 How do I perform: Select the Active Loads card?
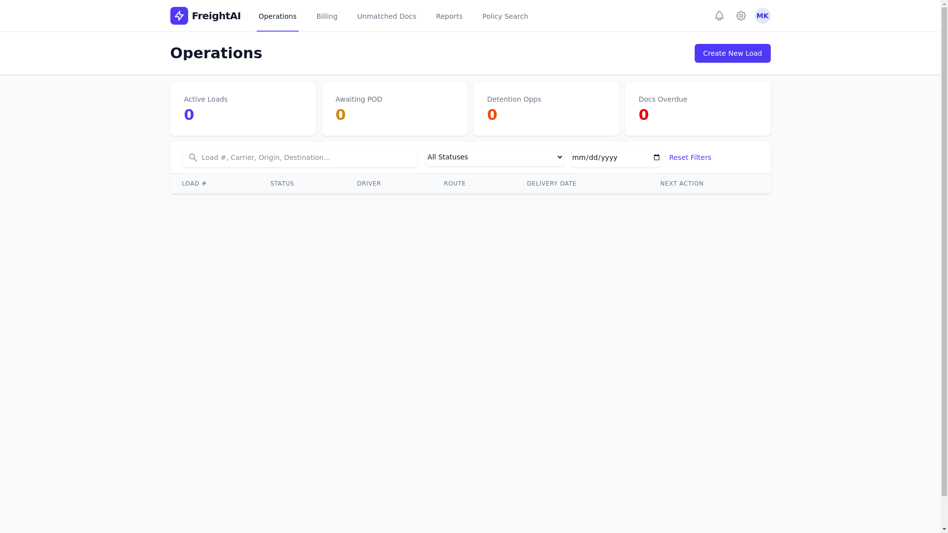pyautogui.click(x=243, y=109)
